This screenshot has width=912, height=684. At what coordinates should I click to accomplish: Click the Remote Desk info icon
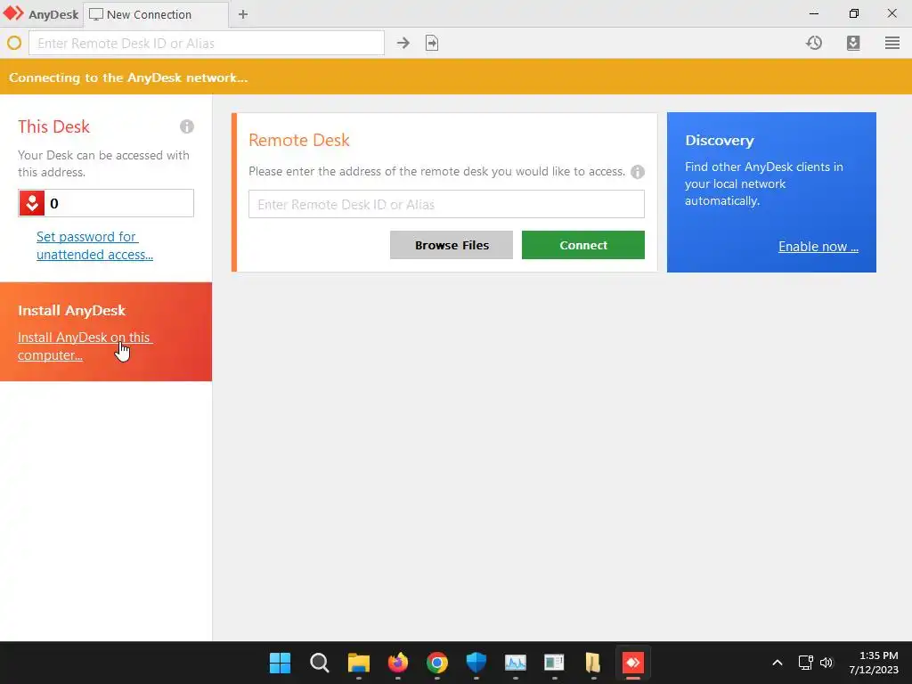pos(638,172)
